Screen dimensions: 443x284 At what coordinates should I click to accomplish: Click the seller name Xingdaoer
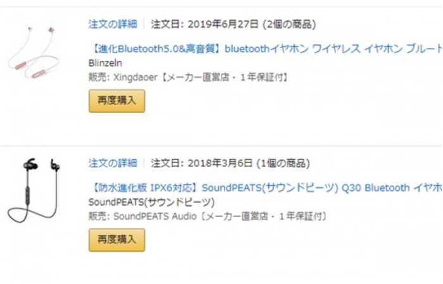point(132,77)
